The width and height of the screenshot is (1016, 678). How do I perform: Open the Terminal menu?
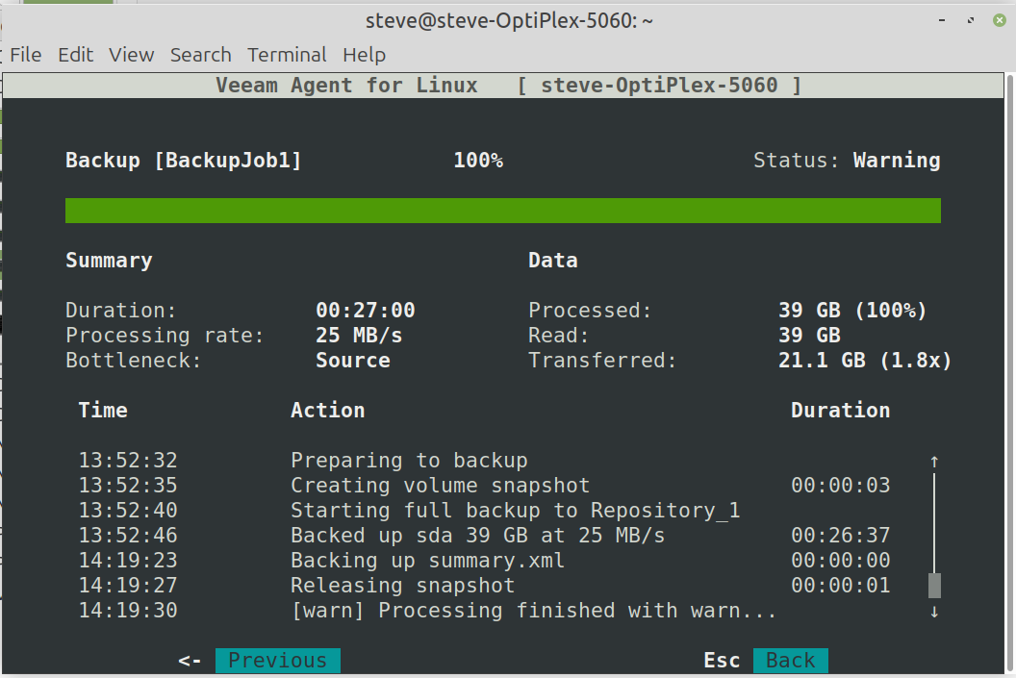click(287, 55)
